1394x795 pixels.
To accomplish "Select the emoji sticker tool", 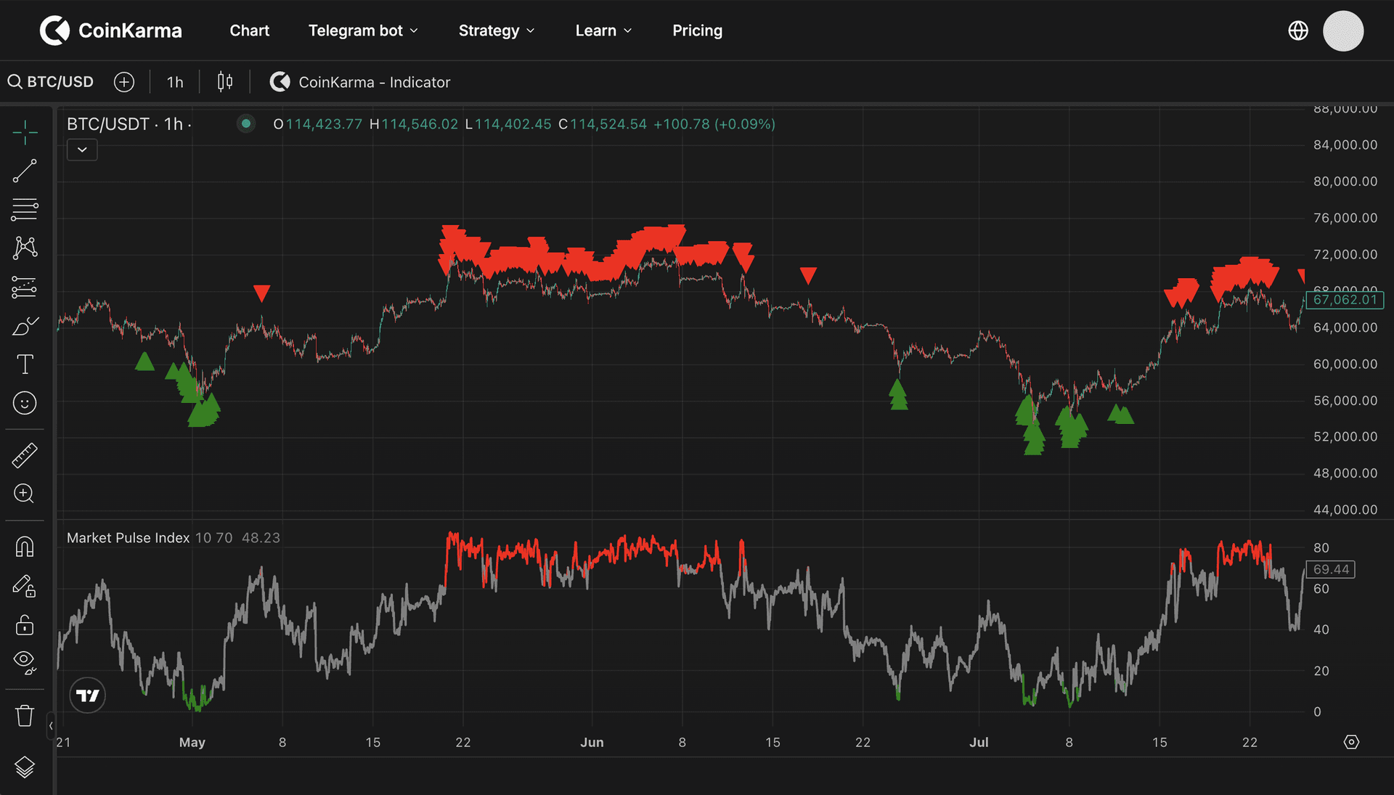I will tap(25, 403).
